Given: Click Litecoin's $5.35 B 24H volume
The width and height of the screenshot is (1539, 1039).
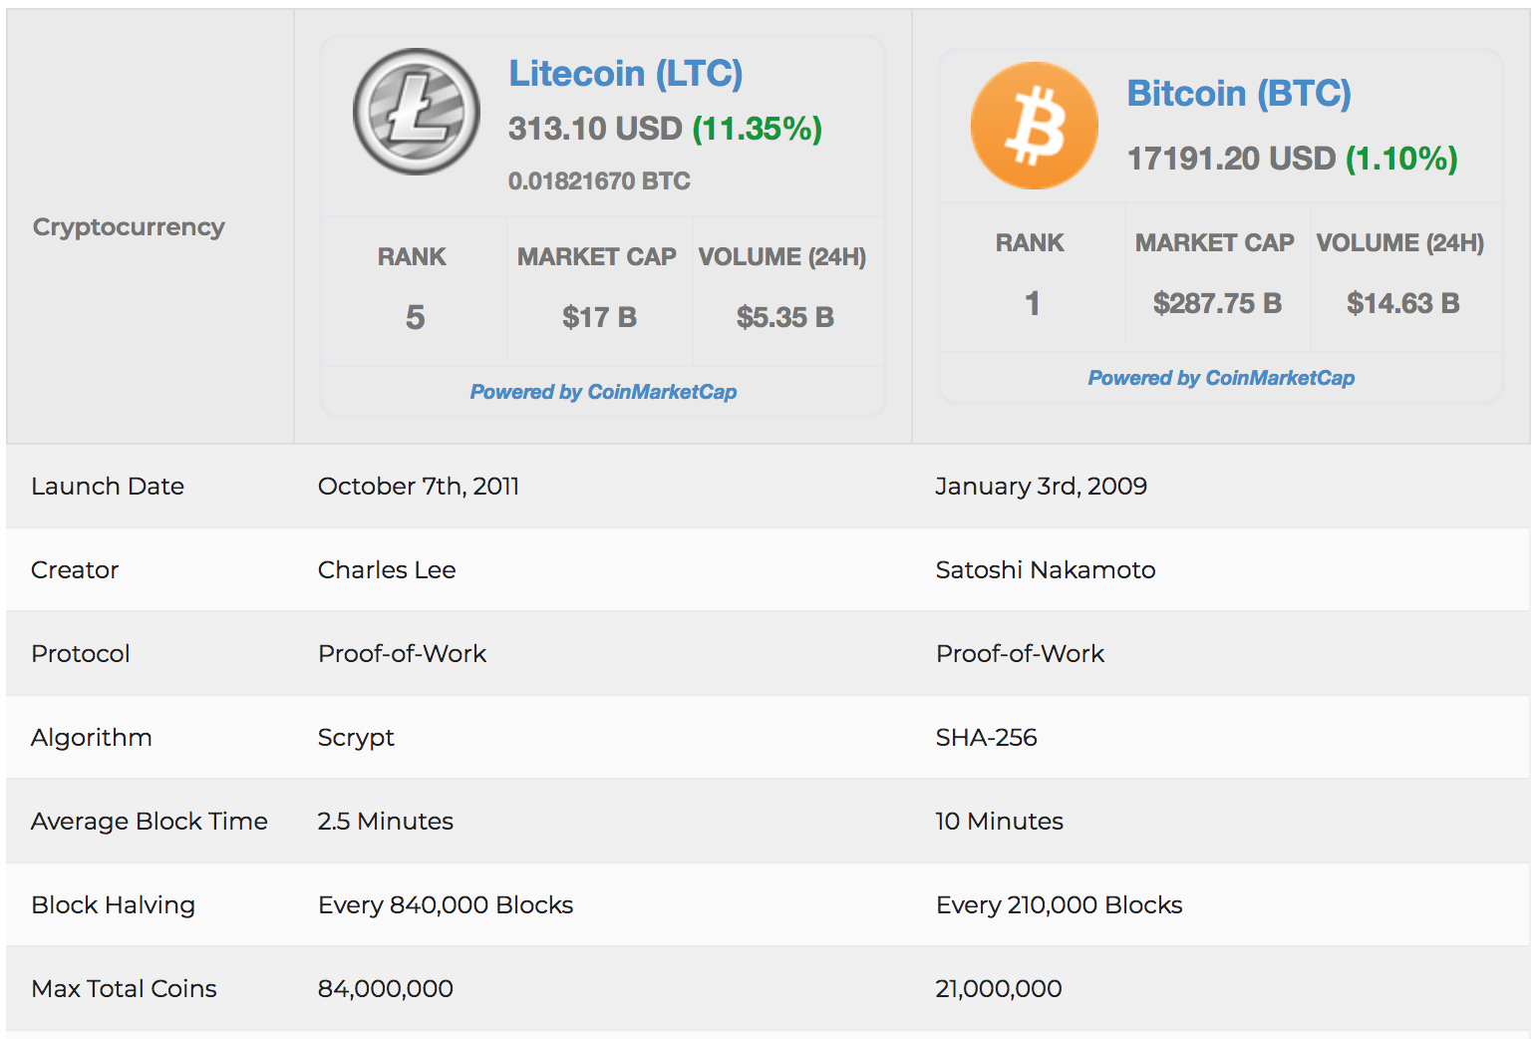Looking at the screenshot, I should point(784,317).
